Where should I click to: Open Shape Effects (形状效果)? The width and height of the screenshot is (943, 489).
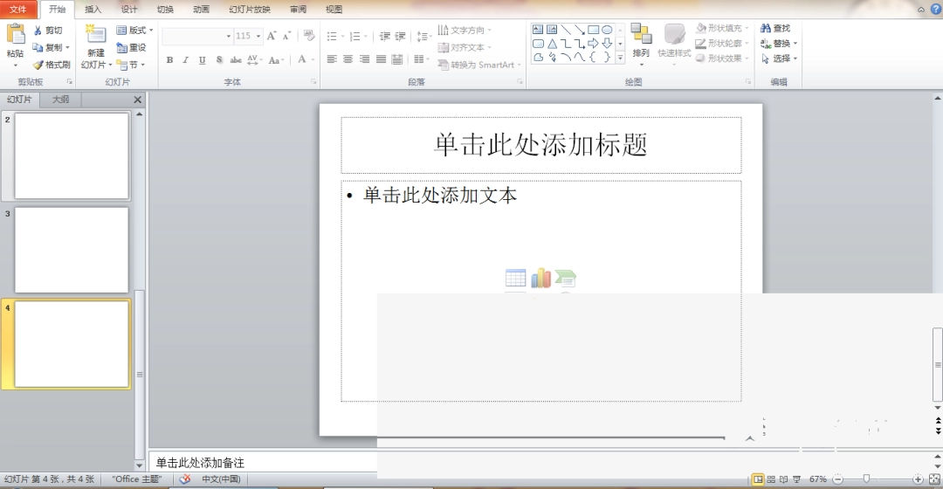click(722, 59)
